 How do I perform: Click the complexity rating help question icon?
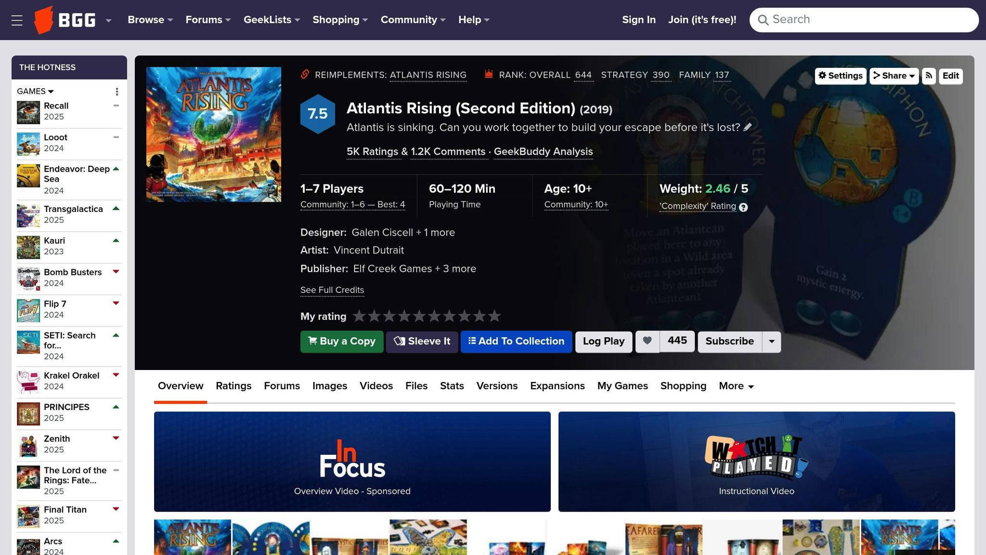click(x=743, y=207)
